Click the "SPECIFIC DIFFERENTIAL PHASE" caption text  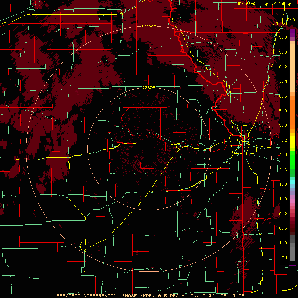(x=97, y=296)
